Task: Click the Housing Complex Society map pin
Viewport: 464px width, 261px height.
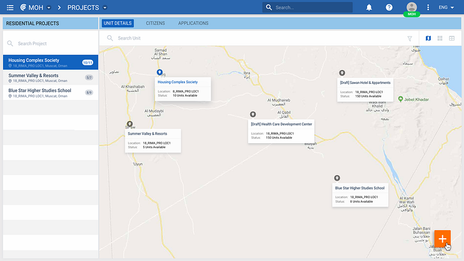Action: [160, 72]
